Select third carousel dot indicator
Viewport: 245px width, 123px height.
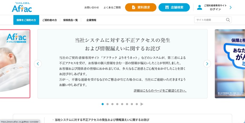(112, 104)
